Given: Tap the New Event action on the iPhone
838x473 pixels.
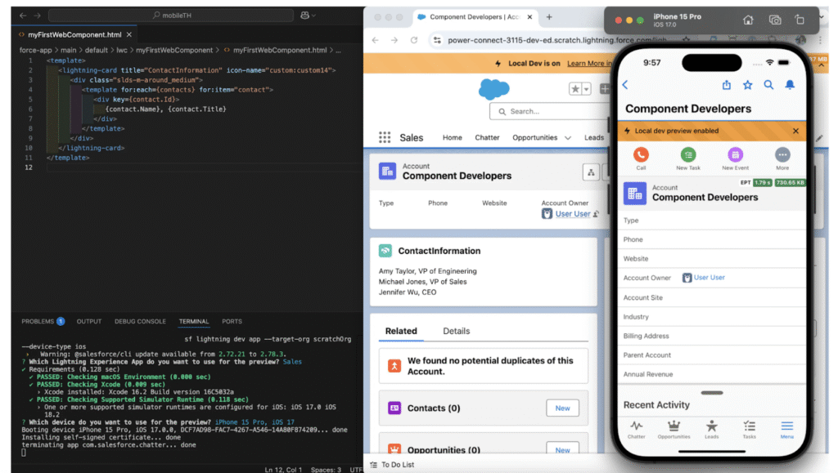Looking at the screenshot, I should point(736,158).
